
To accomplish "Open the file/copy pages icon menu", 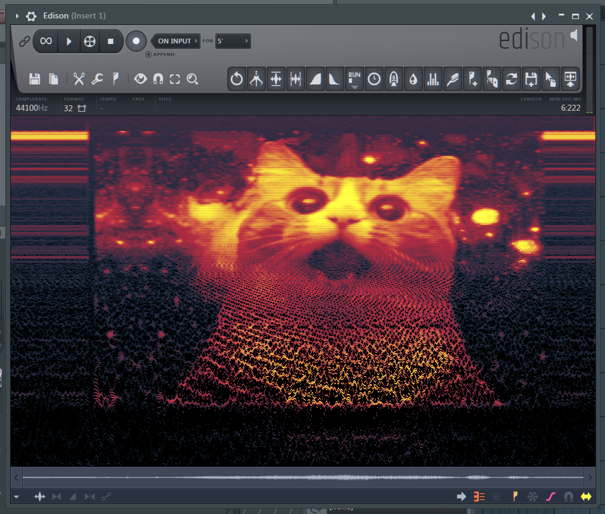I will 54,79.
